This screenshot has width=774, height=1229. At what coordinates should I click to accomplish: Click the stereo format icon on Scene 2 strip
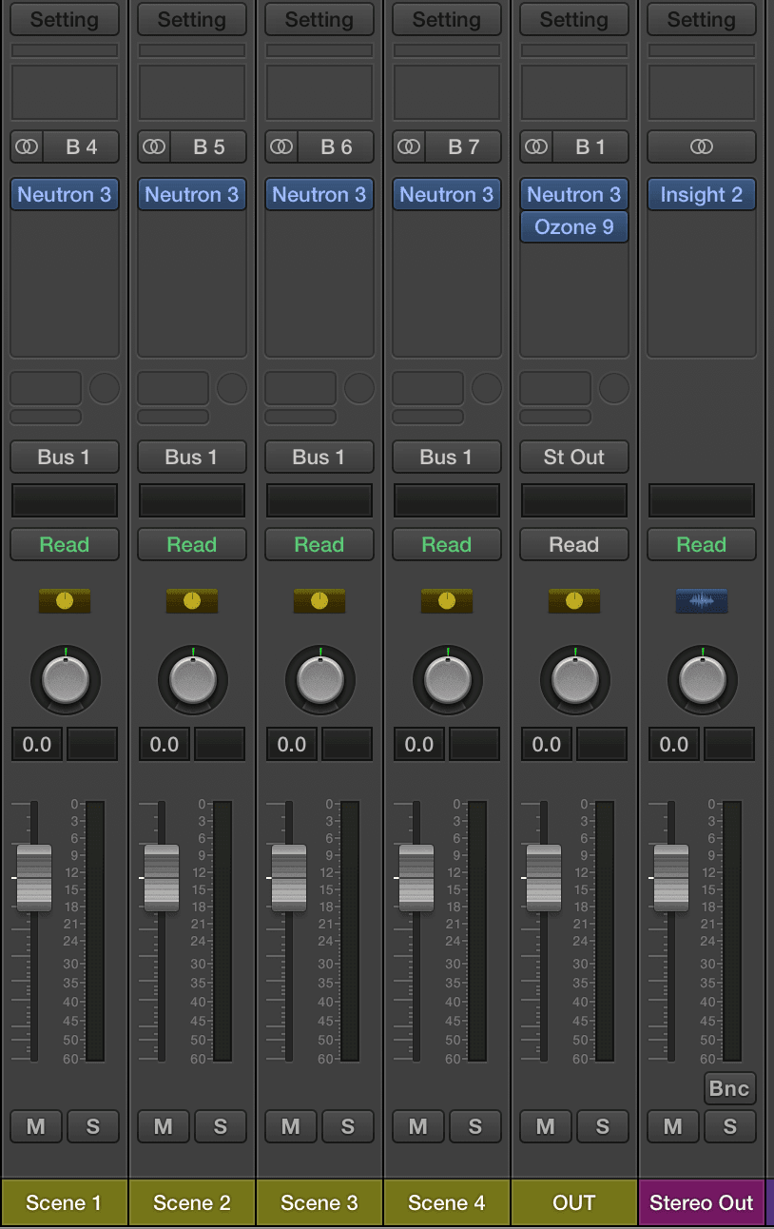(154, 146)
